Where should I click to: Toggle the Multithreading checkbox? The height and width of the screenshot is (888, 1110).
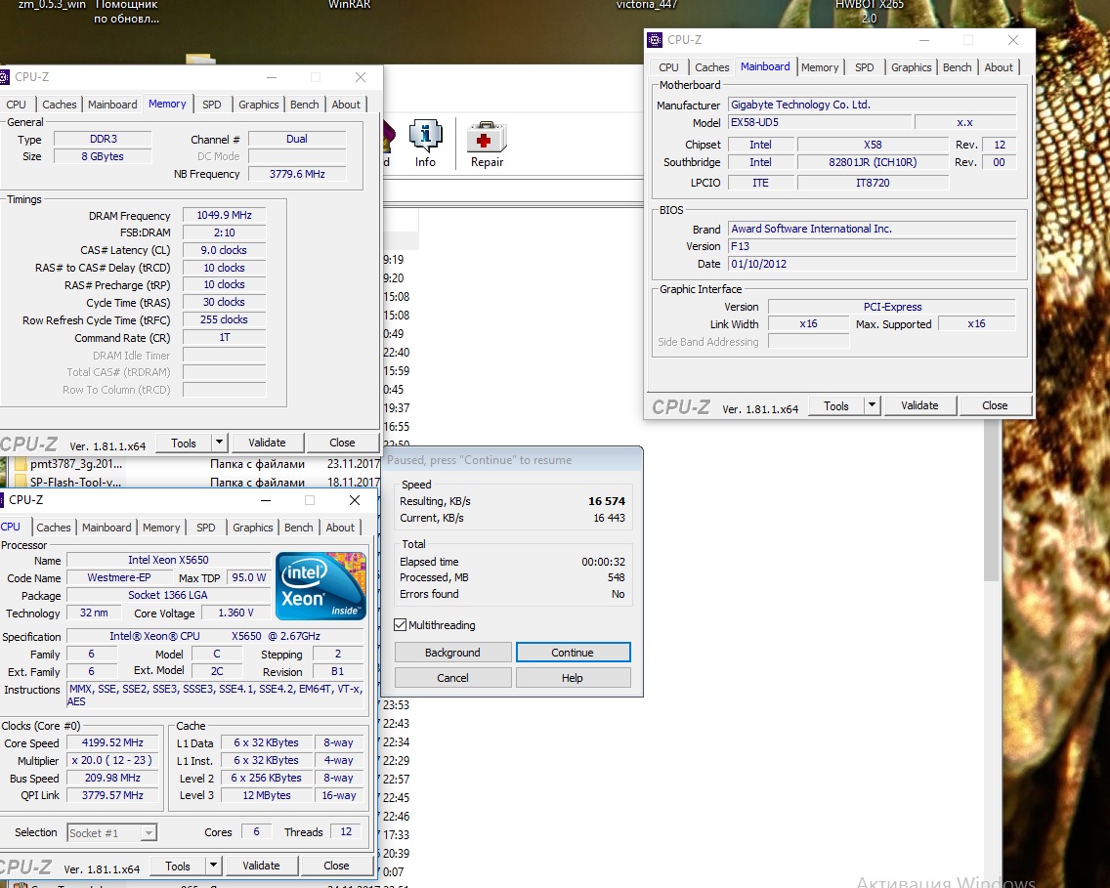tap(401, 625)
